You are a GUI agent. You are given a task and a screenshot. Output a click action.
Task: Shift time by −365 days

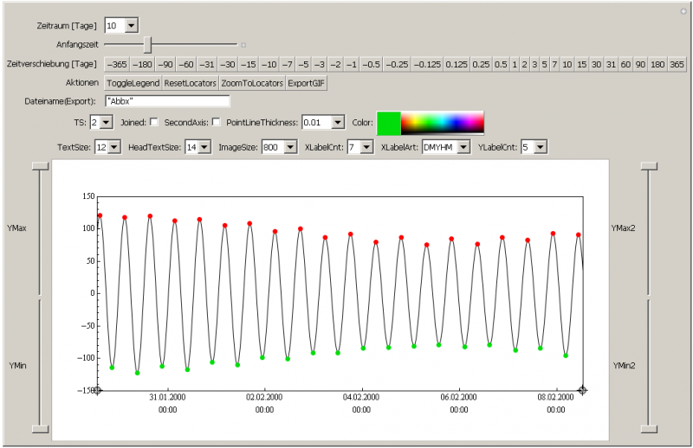point(117,65)
